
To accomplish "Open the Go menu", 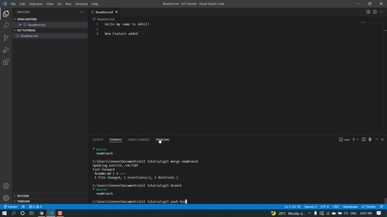I will [59, 4].
